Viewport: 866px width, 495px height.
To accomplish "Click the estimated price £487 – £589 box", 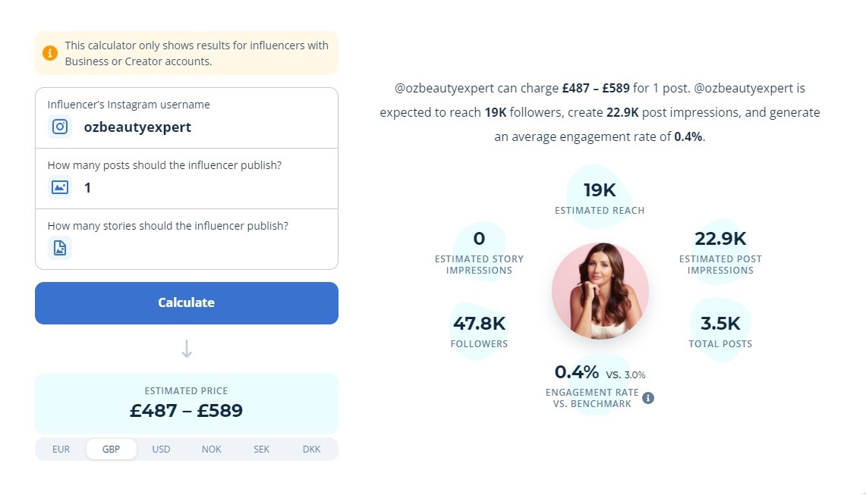I will pos(187,403).
